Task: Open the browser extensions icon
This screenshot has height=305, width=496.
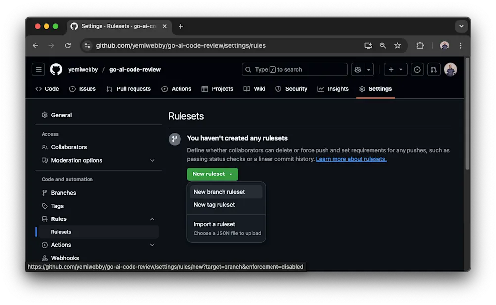Action: point(420,45)
